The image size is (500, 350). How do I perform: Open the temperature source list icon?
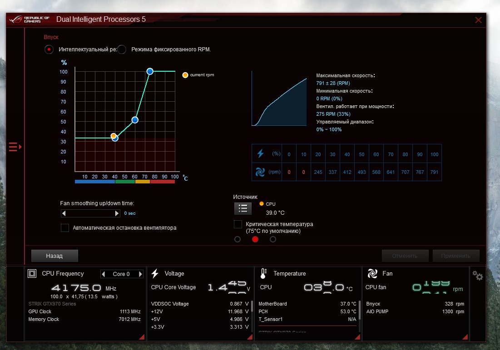click(x=243, y=208)
